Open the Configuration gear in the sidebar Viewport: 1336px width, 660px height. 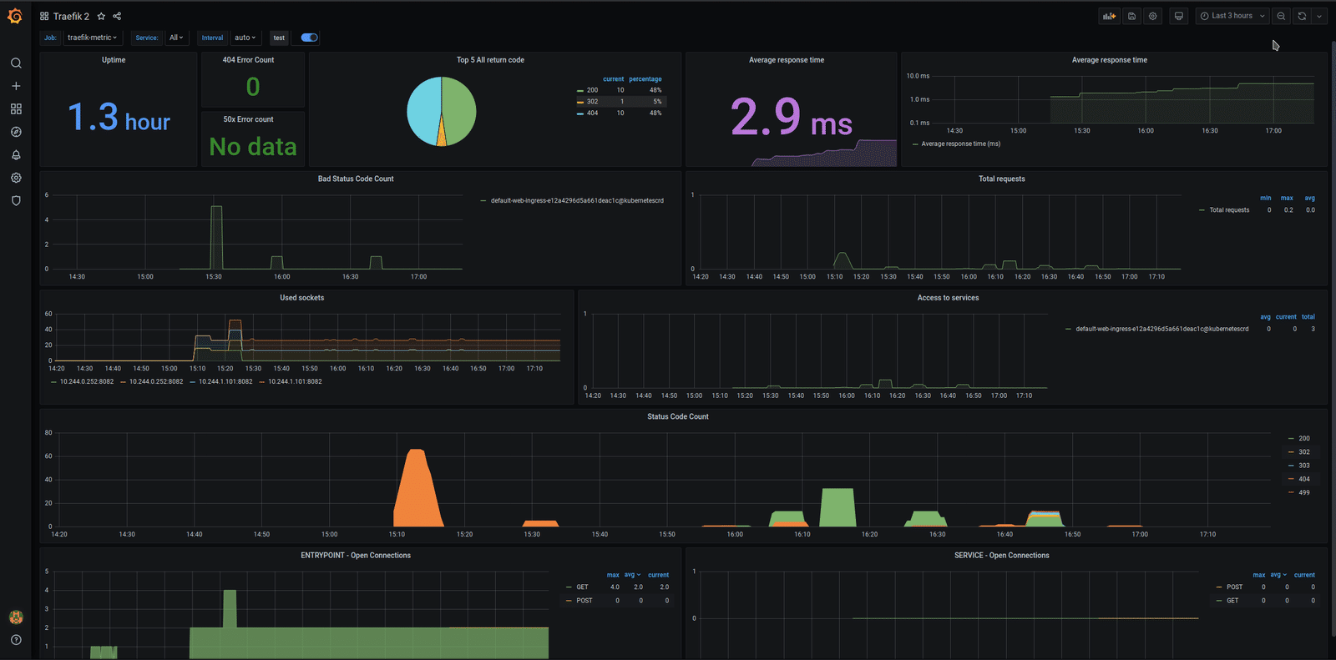16,178
